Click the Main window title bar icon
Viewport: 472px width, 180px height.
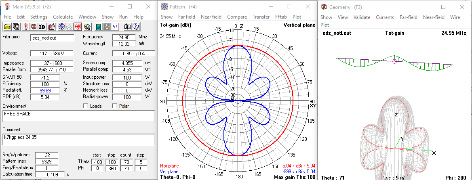pyautogui.click(x=7, y=6)
